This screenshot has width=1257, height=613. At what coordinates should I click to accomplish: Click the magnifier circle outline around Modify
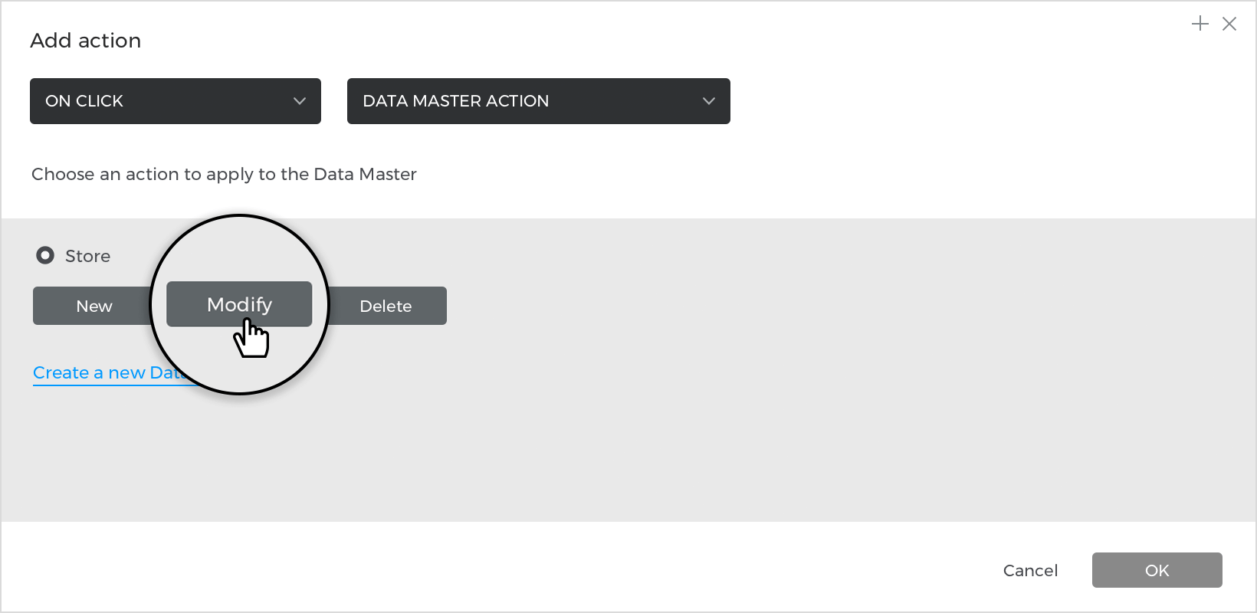pos(240,215)
